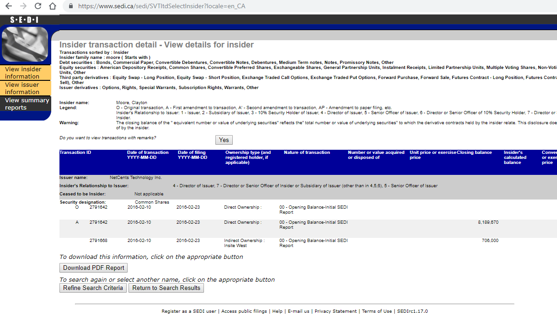
Task: Reload the page with refresh icon
Action: click(x=38, y=6)
